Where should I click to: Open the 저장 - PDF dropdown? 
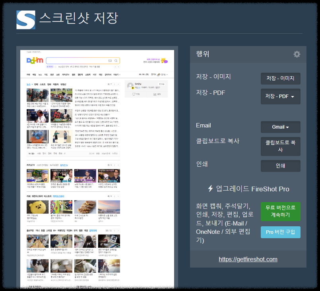pyautogui.click(x=280, y=96)
